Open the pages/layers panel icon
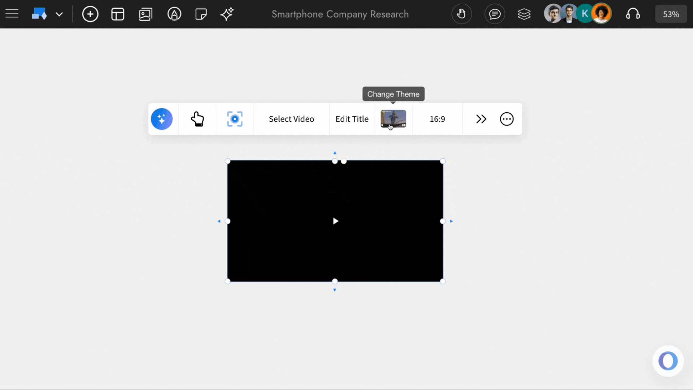The image size is (693, 390). pos(524,14)
